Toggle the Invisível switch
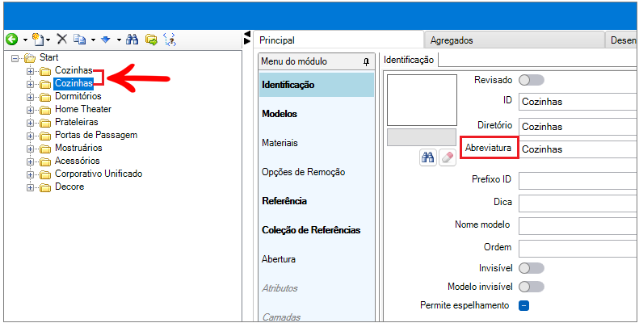Viewport: 639px width, 323px height. 532,268
